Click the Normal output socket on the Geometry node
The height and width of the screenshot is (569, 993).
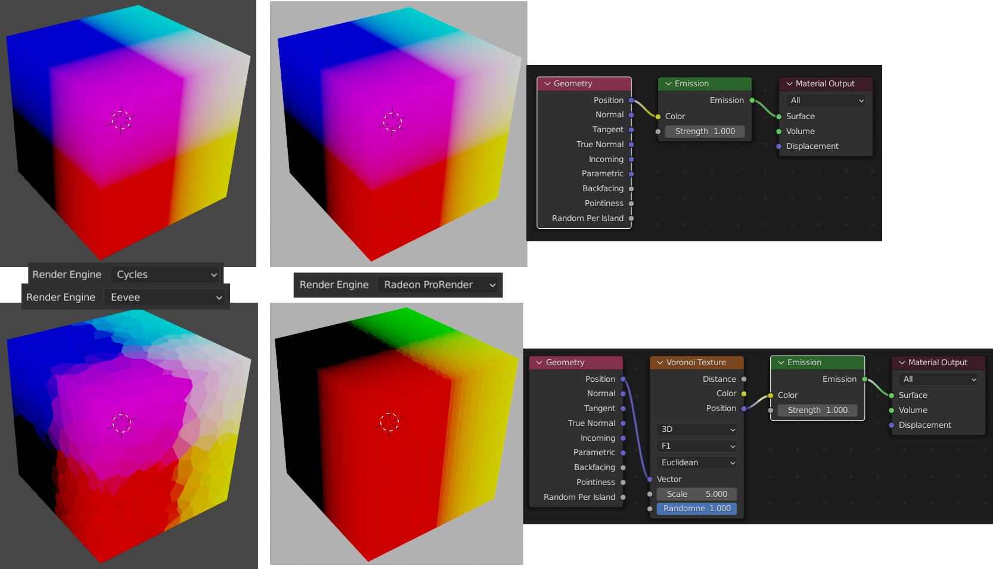tap(631, 114)
